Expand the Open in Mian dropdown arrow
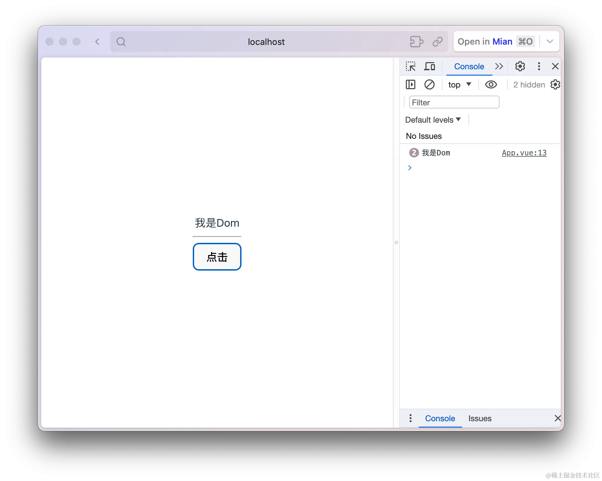602x481 pixels. pos(550,42)
